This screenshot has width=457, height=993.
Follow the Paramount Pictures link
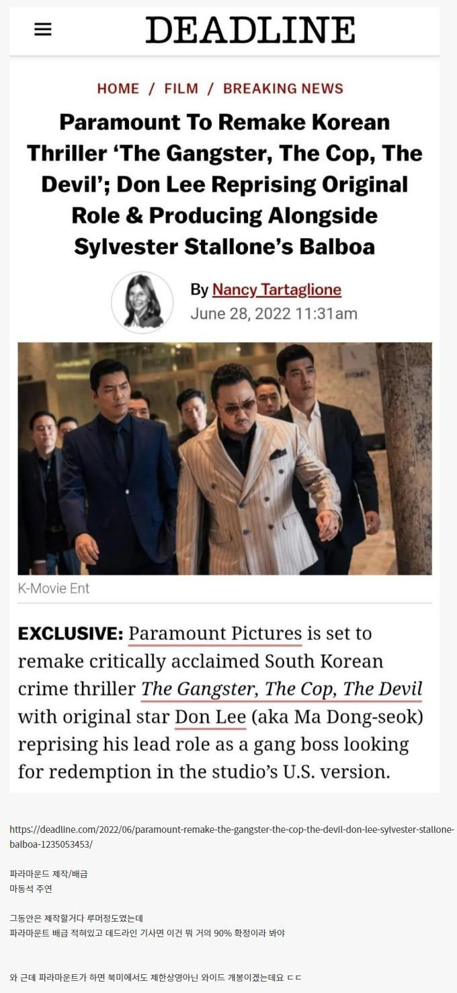point(215,634)
